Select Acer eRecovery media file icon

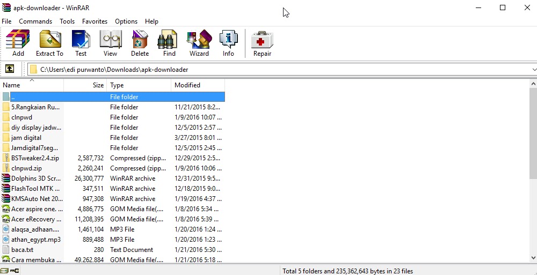6,219
